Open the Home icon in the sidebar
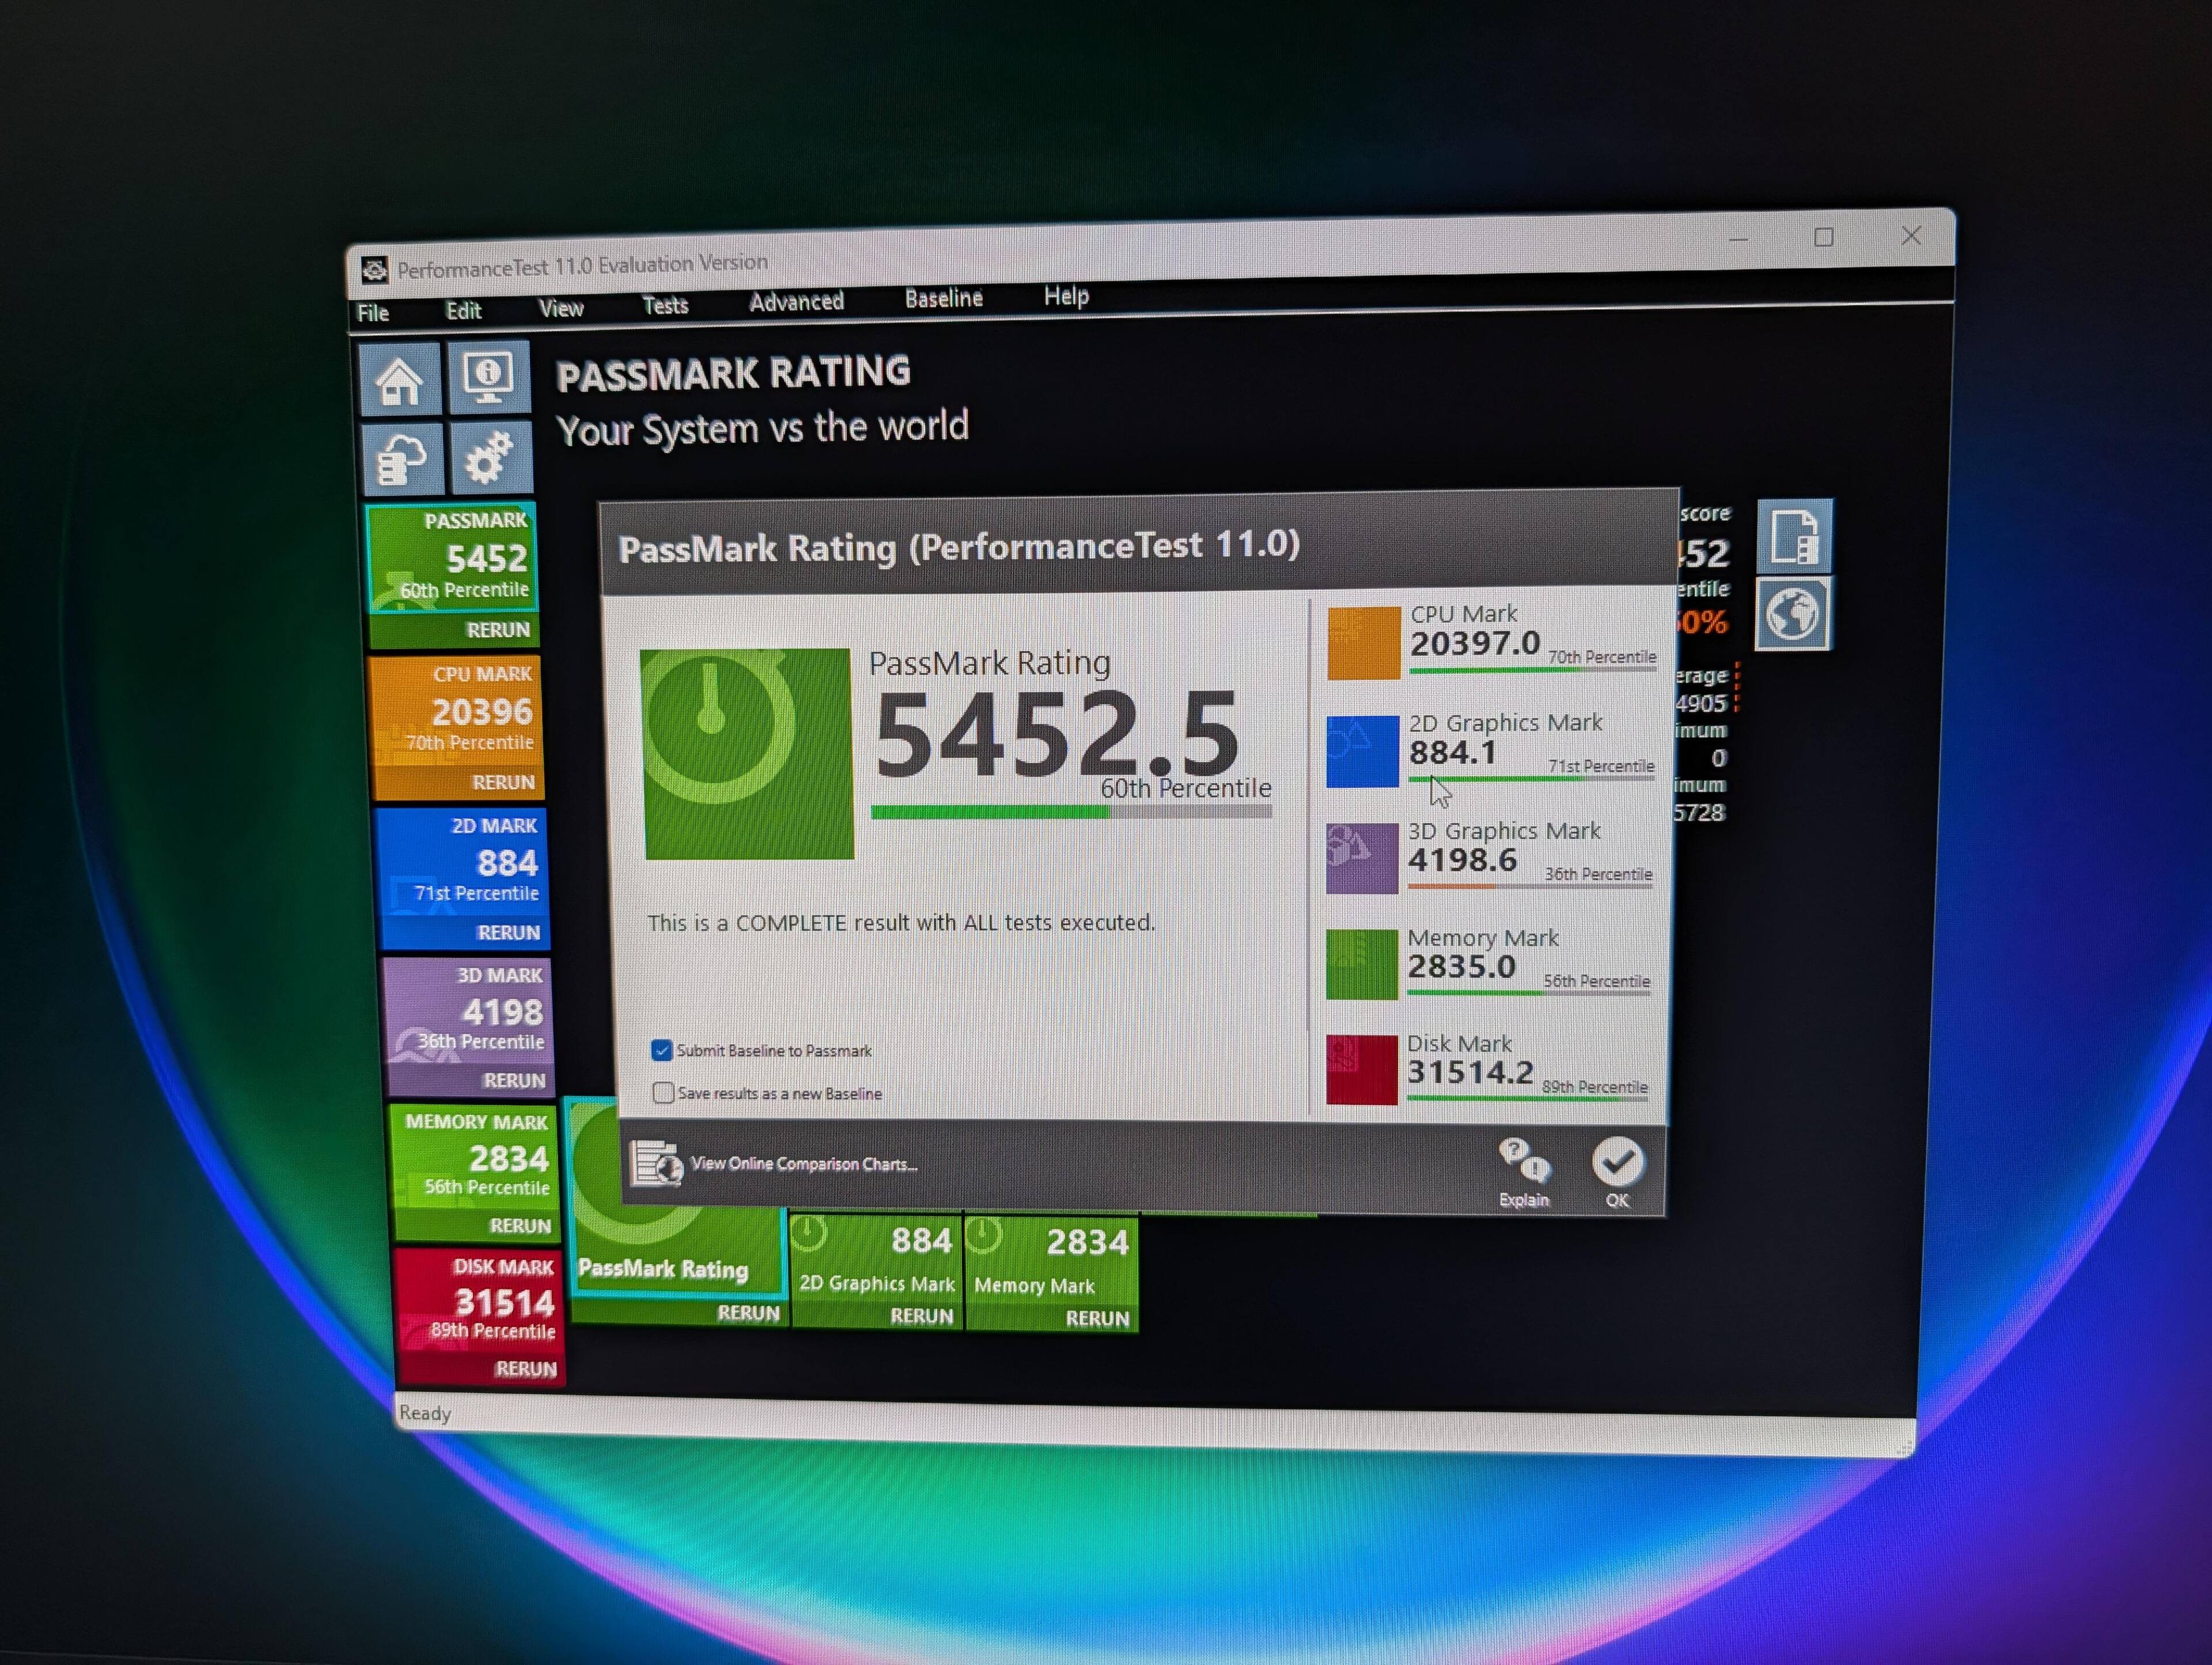 coord(400,380)
